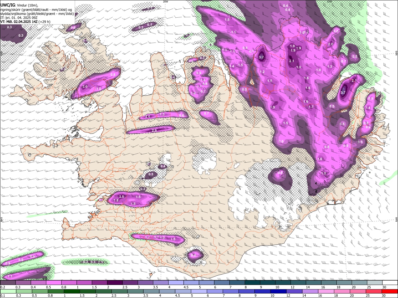Select the dark teal 9–10 swatch, upper legend
Viewport: 398px width, 298px height.
pyautogui.click(x=268, y=282)
